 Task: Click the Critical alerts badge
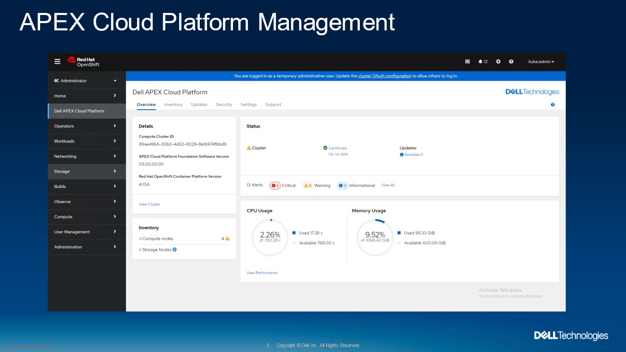tap(276, 186)
